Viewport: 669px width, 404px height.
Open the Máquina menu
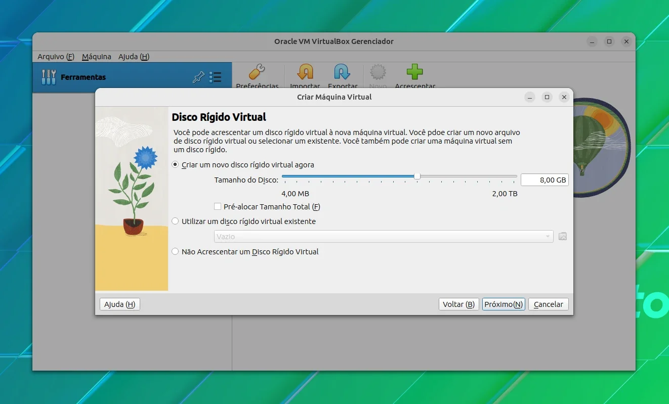point(97,57)
